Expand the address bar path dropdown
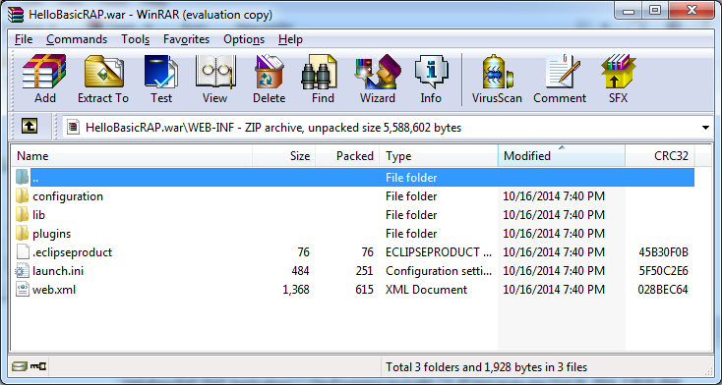 pos(705,128)
